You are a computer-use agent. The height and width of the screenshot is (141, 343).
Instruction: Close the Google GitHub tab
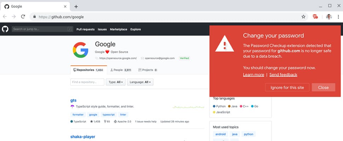pos(65,7)
